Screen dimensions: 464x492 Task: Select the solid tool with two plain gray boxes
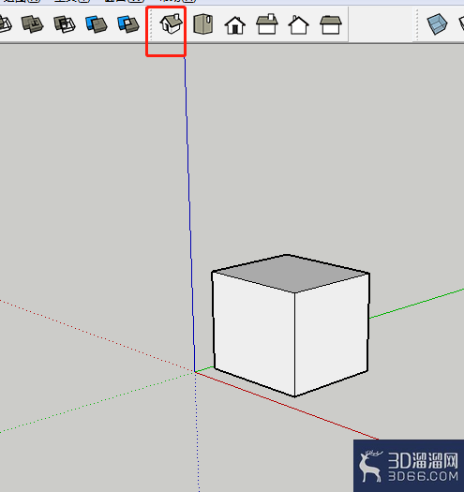tap(32, 24)
